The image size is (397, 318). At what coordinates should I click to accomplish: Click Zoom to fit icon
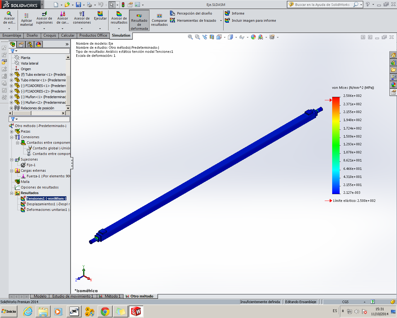pyautogui.click(x=190, y=37)
